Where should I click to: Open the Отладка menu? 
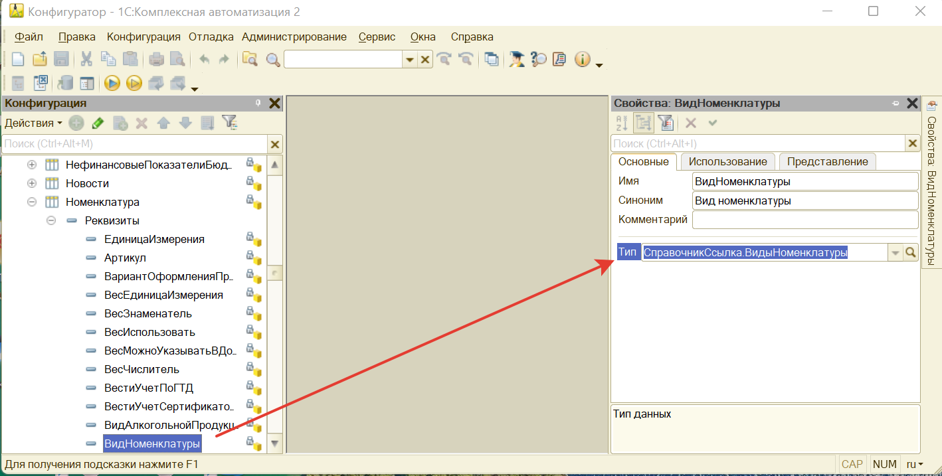click(x=211, y=37)
